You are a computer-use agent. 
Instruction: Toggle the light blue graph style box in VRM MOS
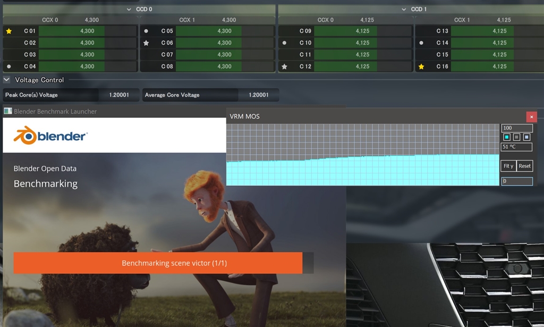click(526, 137)
